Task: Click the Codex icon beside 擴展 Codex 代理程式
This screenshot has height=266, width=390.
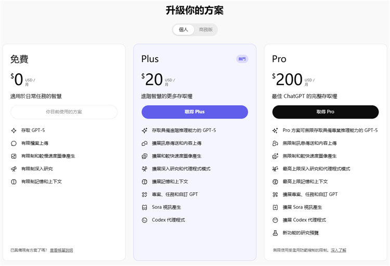Action: tap(275, 220)
